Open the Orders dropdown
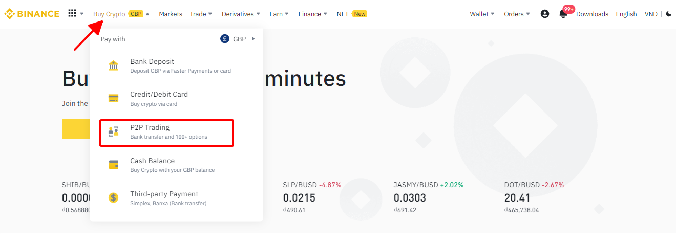676x244 pixels. pyautogui.click(x=517, y=14)
